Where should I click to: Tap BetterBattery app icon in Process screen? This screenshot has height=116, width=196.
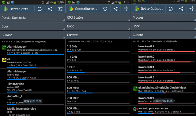pyautogui.click(x=137, y=9)
